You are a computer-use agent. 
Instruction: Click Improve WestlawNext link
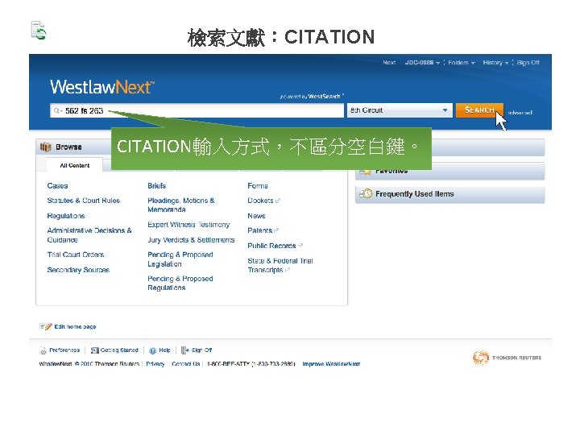331,364
